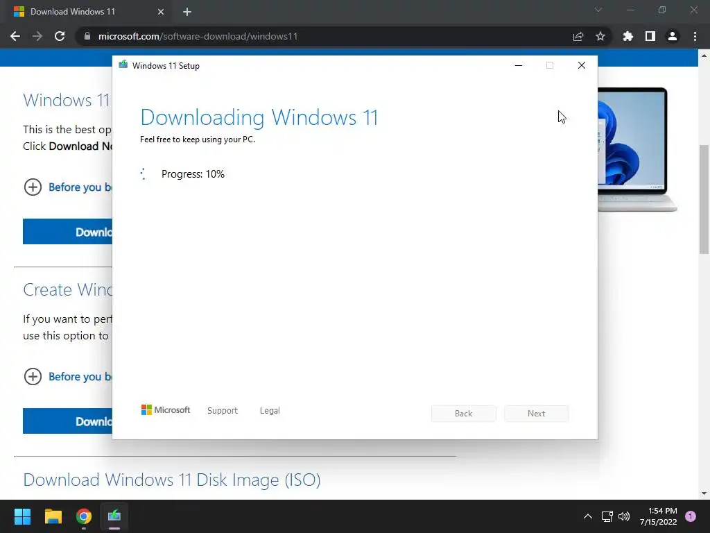Screen dimensions: 710x533
Task: View site info via the lock icon
Action: click(x=87, y=36)
